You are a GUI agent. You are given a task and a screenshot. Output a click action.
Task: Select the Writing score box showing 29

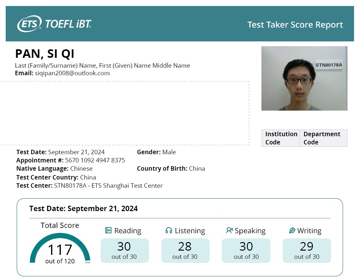point(307,251)
